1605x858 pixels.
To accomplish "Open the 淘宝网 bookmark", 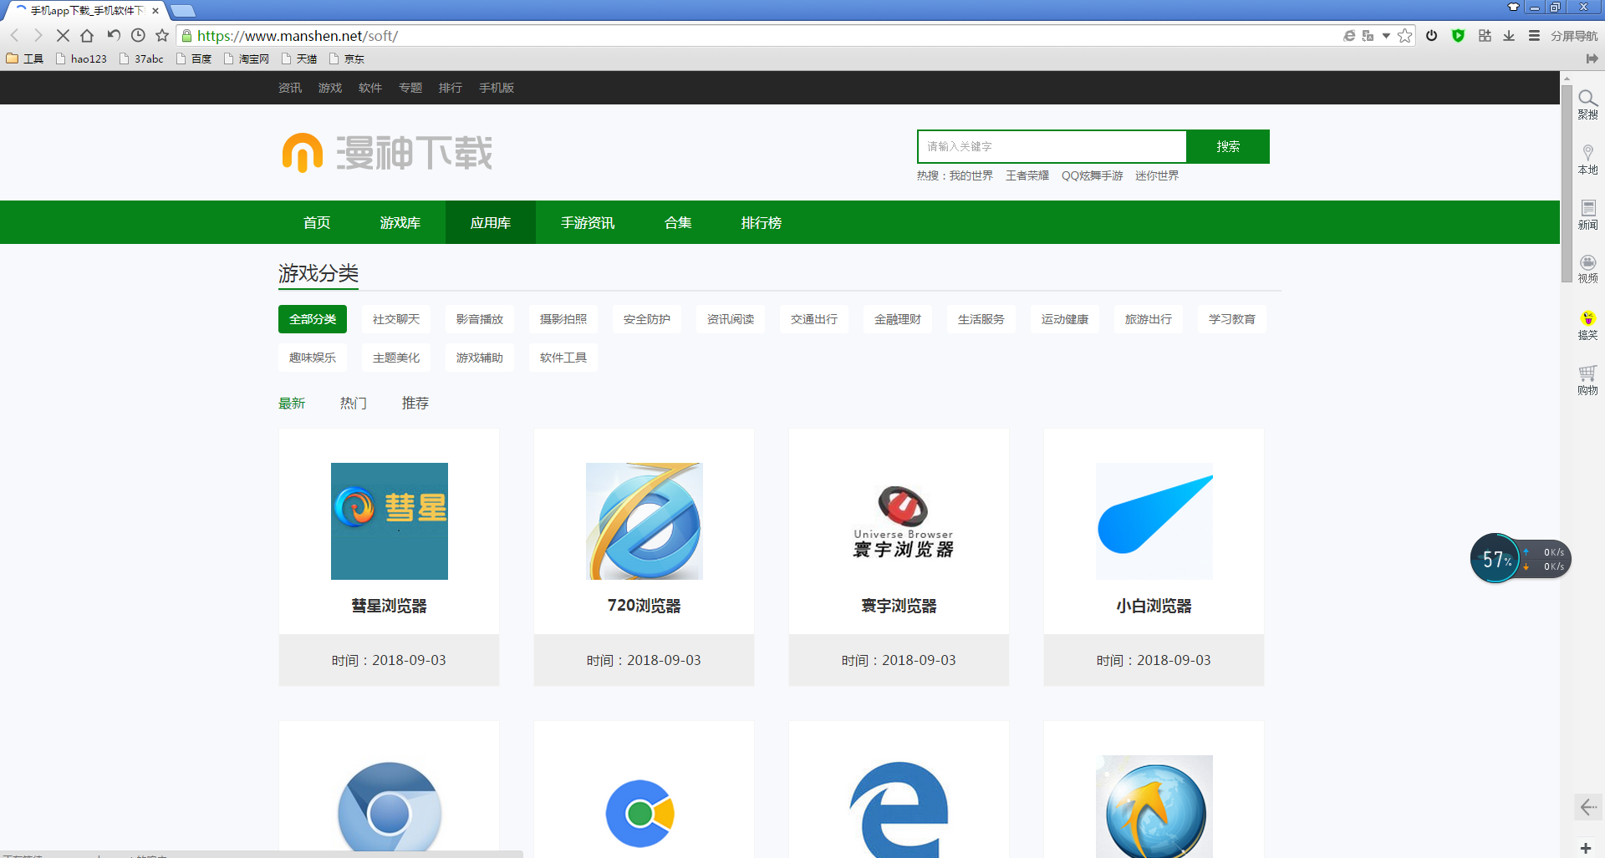I will 247,58.
